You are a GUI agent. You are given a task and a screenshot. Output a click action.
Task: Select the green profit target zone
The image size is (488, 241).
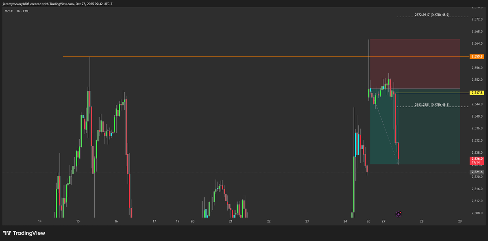pyautogui.click(x=415, y=127)
